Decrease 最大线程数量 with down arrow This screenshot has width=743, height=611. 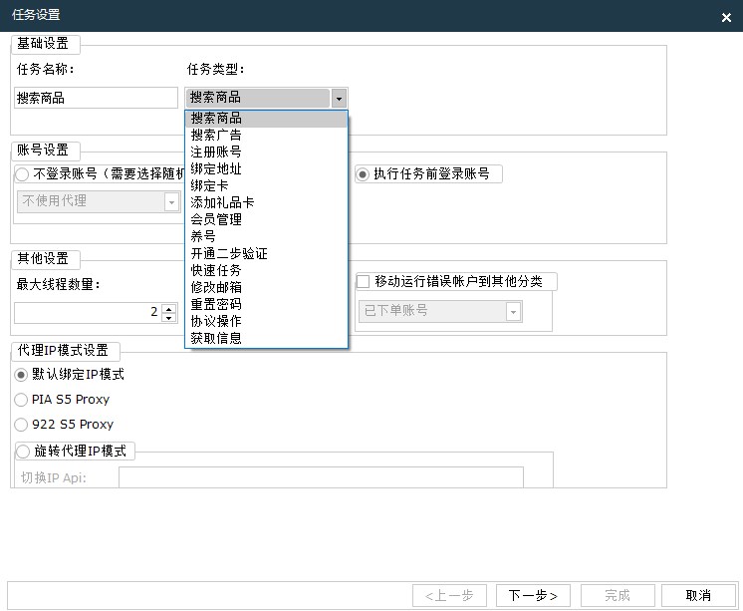pyautogui.click(x=168, y=318)
